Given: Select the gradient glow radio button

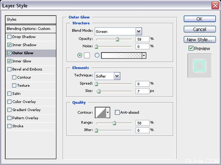Looking at the screenshot, I should click(97, 55).
